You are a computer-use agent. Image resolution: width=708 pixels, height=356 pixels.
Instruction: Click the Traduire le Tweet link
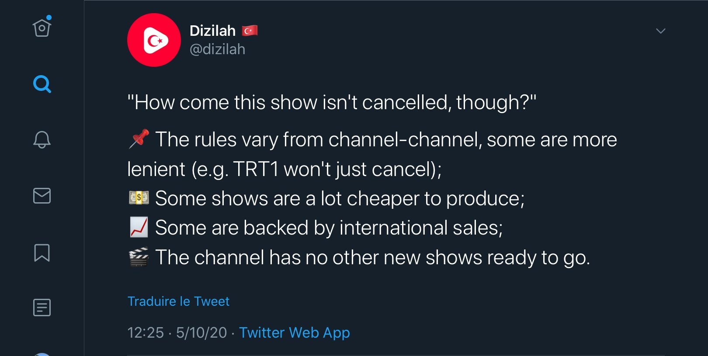178,301
